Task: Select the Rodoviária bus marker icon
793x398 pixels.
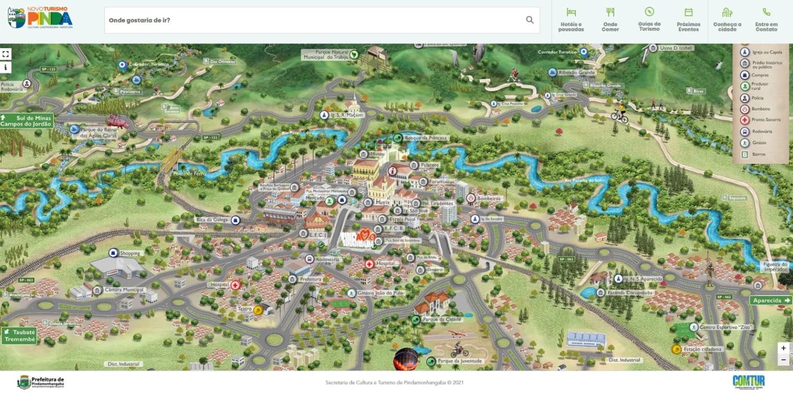Action: pyautogui.click(x=309, y=259)
